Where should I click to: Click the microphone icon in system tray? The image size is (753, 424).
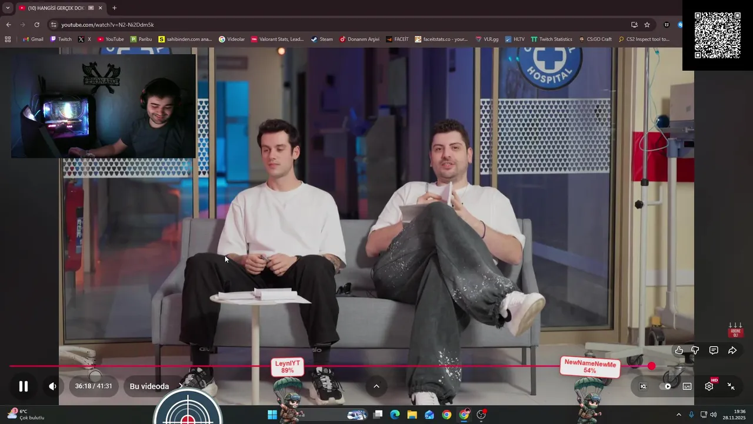(691, 415)
